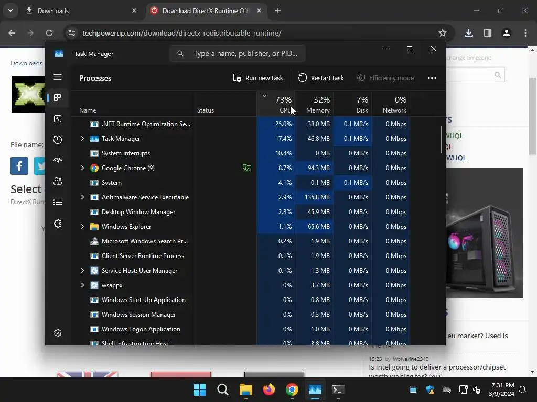
Task: Expand the wsappx process group
Action: pos(82,285)
